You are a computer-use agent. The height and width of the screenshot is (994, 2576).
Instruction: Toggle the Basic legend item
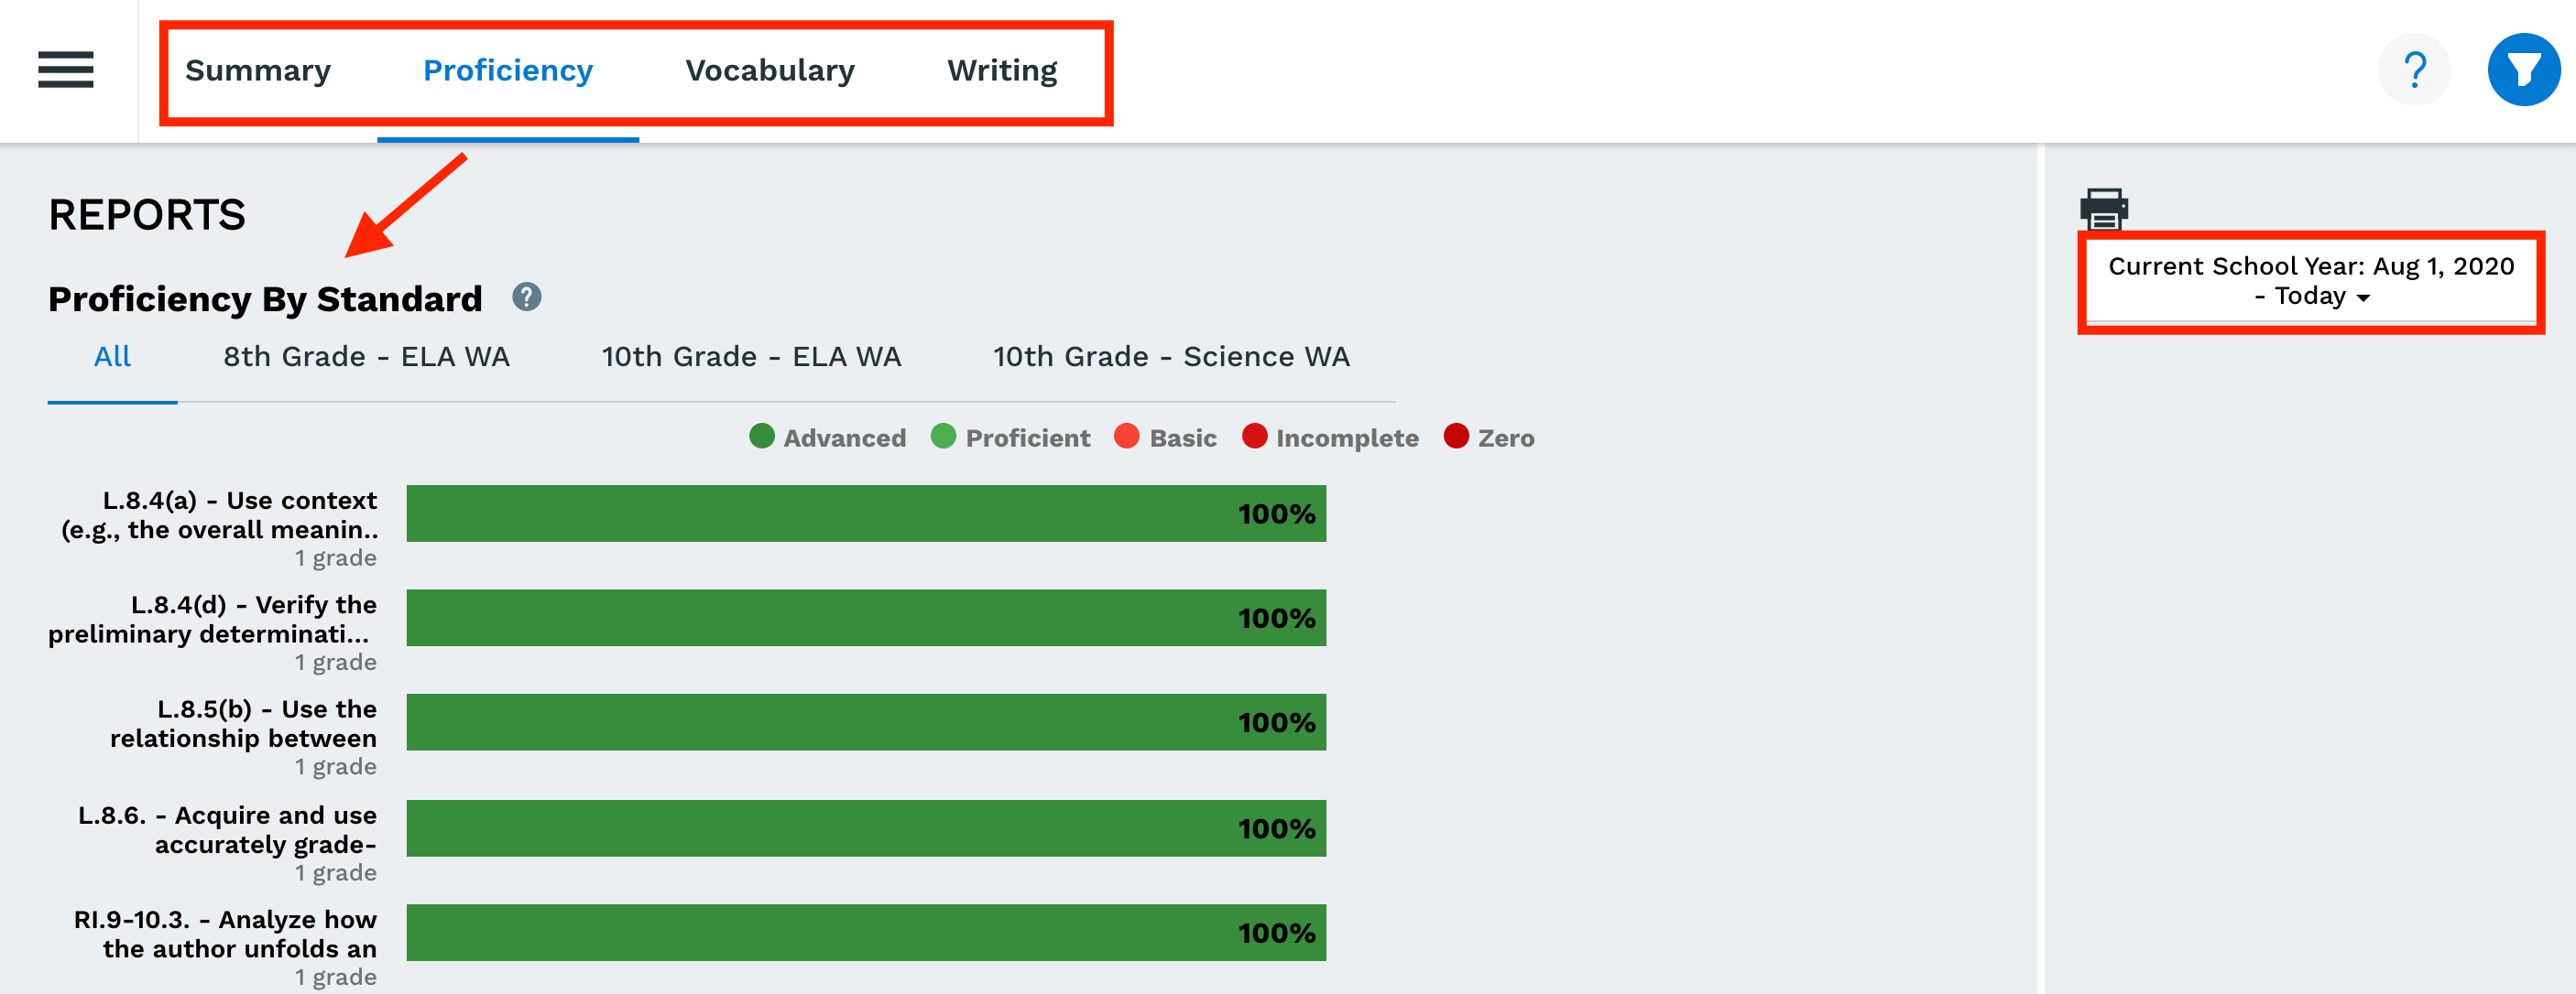(1165, 438)
